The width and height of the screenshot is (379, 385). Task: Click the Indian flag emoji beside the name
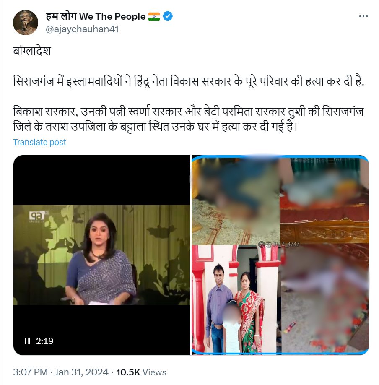[x=154, y=16]
